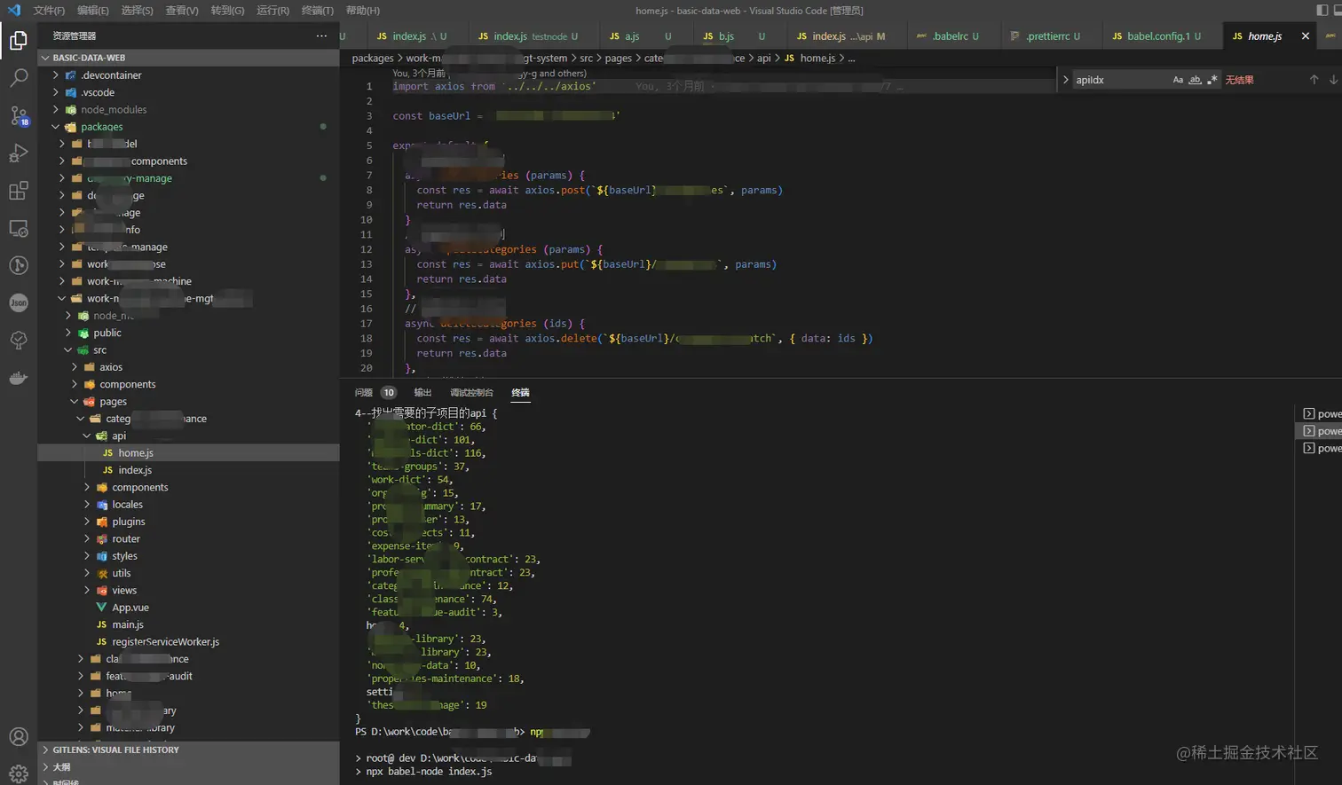Switch to the 调试控制台 panel tab
This screenshot has height=785, width=1342.
pos(471,392)
